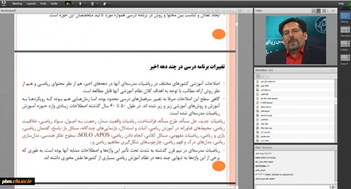Select the Collaboration layout thumbnail
The image size is (351, 189).
pos(344,43)
